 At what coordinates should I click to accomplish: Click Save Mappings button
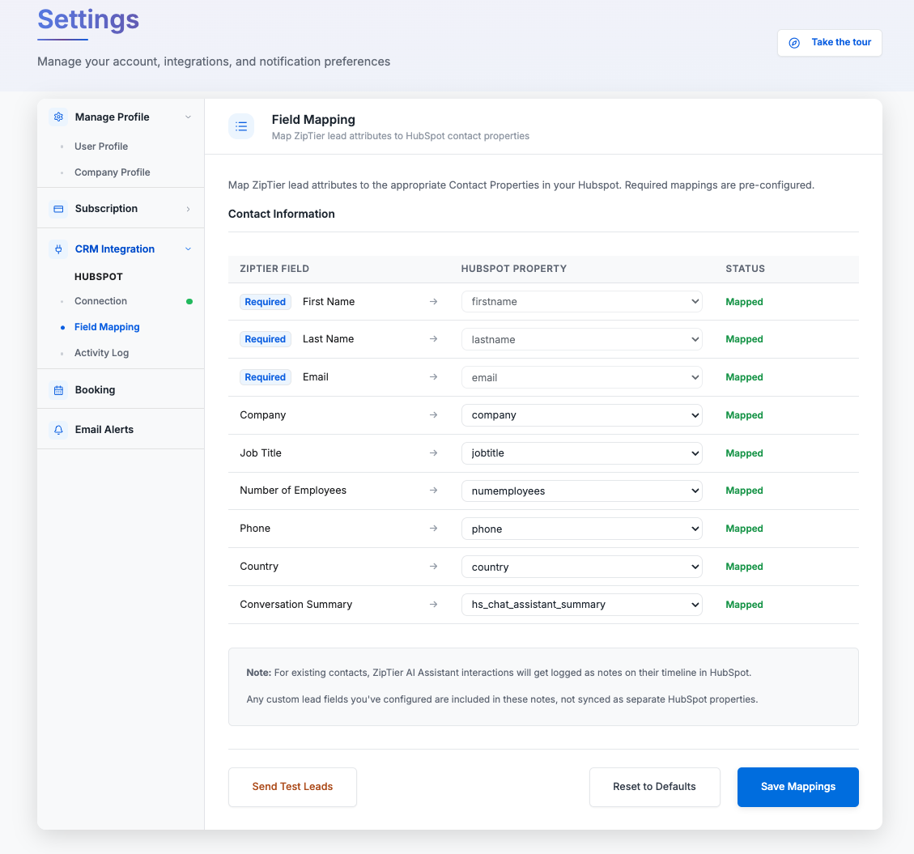click(797, 787)
